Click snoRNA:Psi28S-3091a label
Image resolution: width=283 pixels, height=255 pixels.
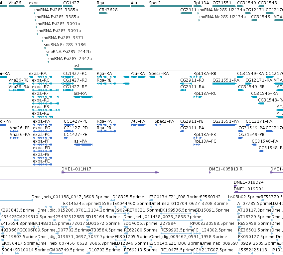pyautogui.click(x=59, y=31)
